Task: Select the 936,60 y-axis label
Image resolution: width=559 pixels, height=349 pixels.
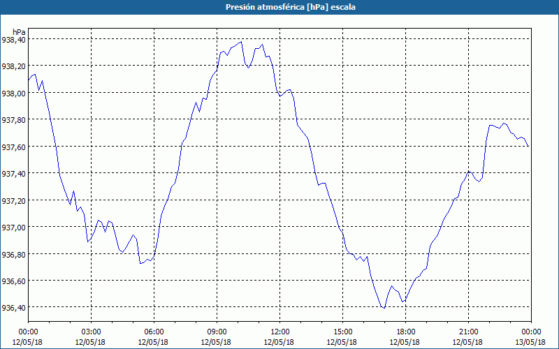Action: click(x=13, y=281)
